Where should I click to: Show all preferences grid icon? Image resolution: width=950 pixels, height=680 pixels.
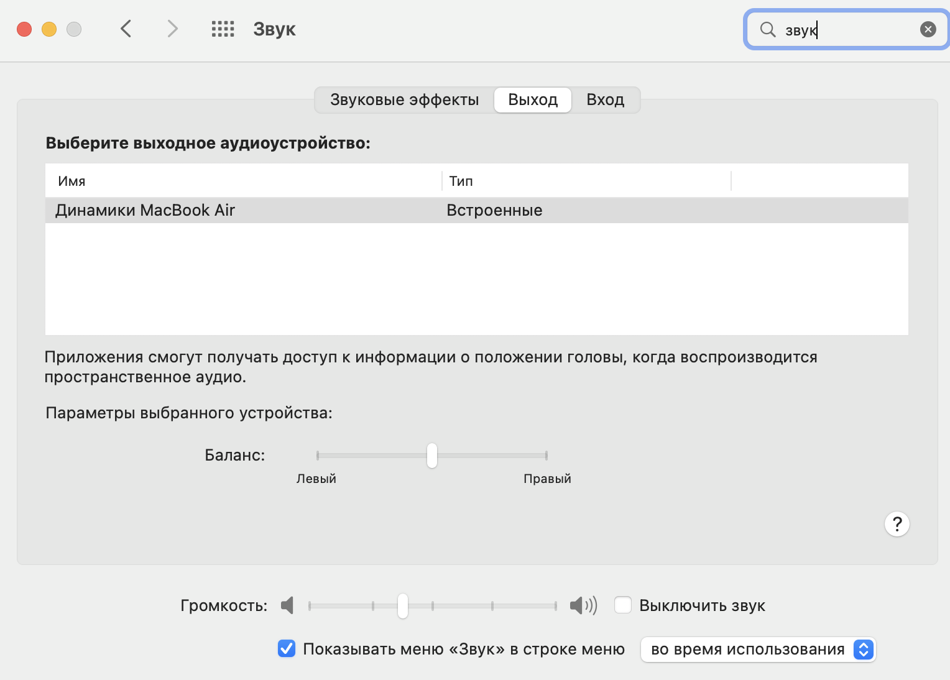(223, 29)
